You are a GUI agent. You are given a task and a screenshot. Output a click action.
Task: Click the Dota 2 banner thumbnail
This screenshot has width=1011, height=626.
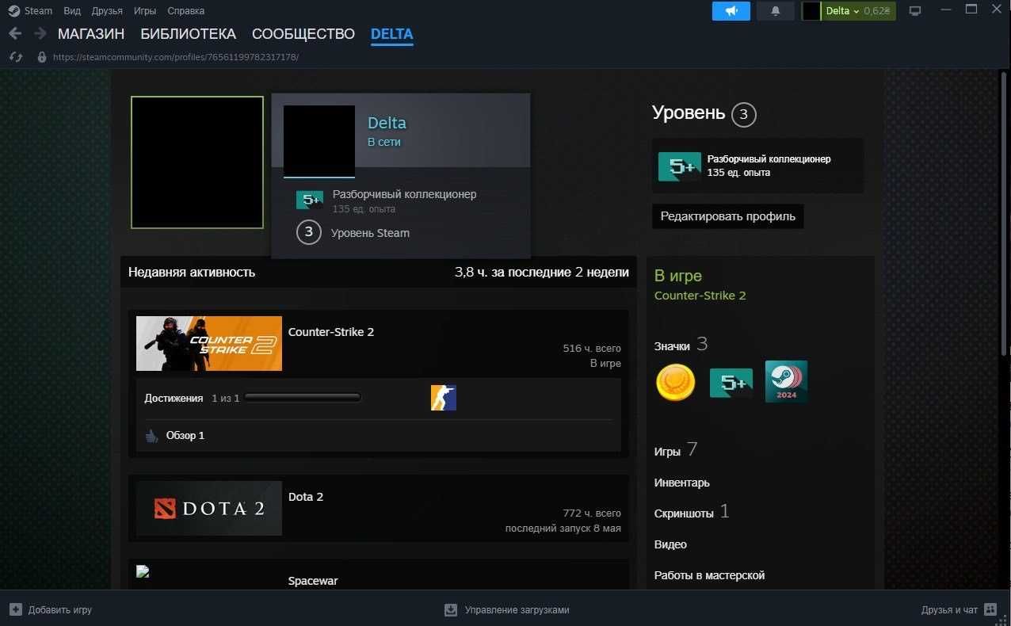tap(209, 508)
